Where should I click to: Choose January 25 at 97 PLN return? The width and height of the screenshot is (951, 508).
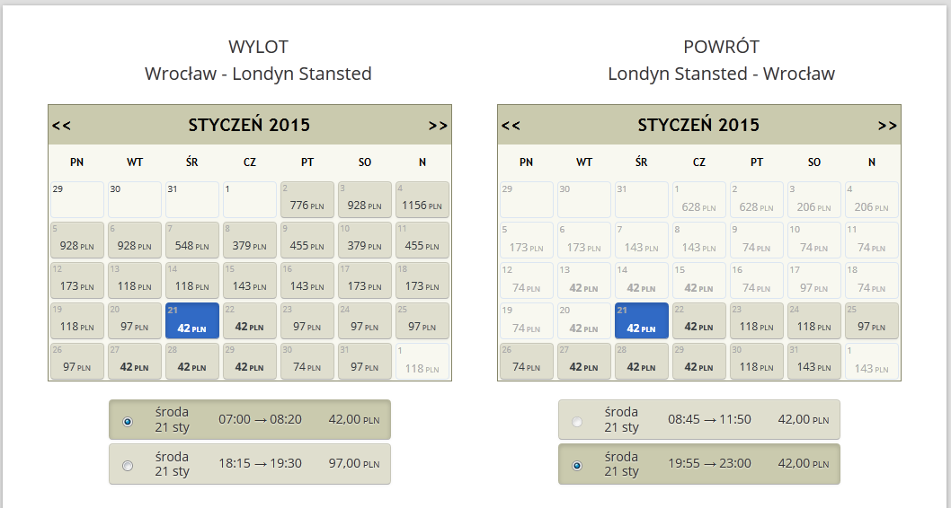point(872,321)
